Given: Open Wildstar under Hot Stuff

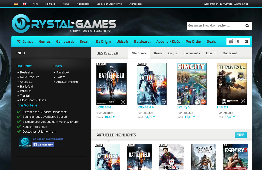Looking at the screenshot, I should point(25,91).
